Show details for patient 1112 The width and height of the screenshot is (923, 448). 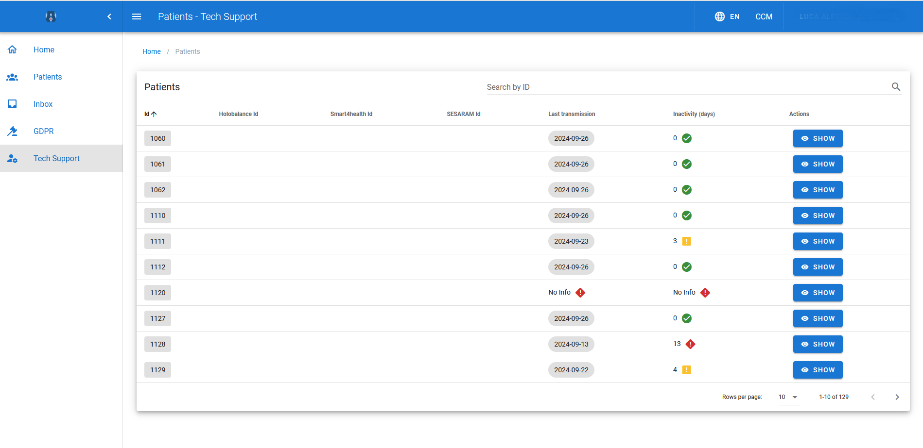click(x=818, y=267)
